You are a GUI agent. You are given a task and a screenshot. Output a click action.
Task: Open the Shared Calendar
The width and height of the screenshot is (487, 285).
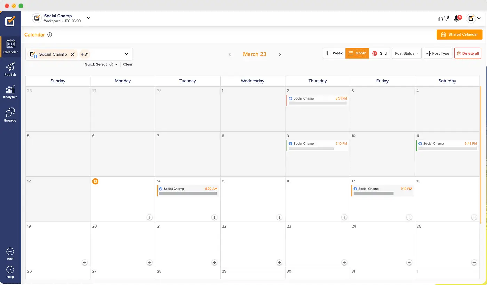(x=459, y=34)
